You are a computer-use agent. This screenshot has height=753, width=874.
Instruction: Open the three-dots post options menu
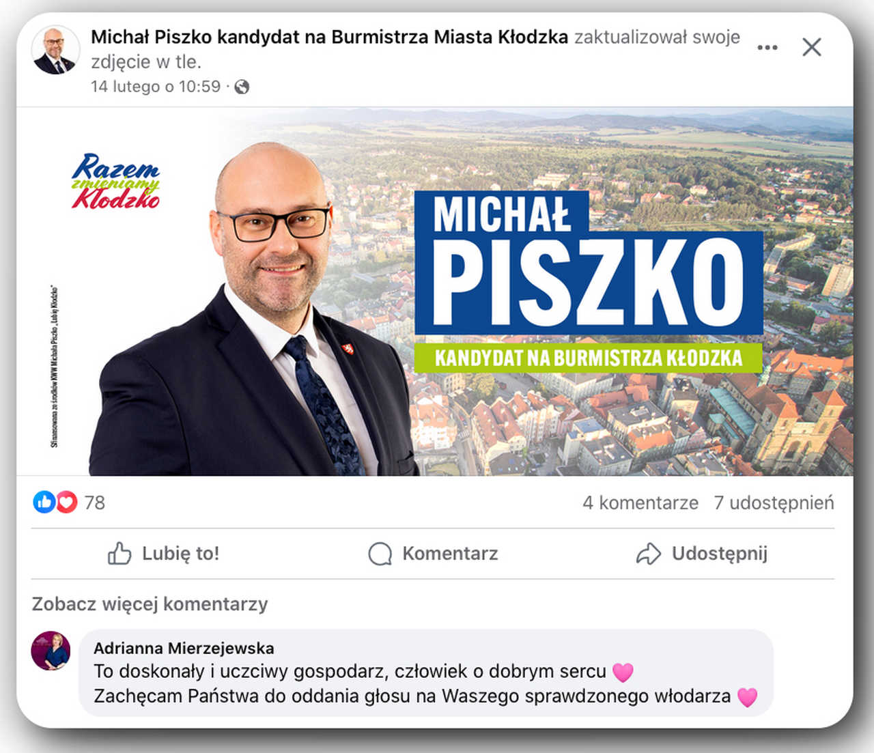click(767, 47)
